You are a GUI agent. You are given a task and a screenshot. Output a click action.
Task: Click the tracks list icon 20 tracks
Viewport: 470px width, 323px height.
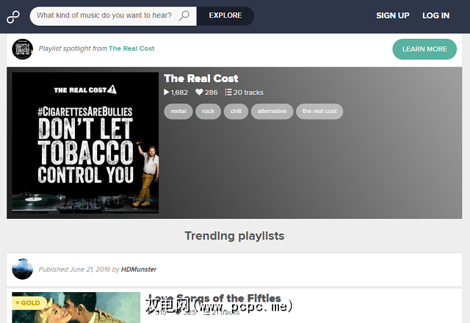click(228, 92)
